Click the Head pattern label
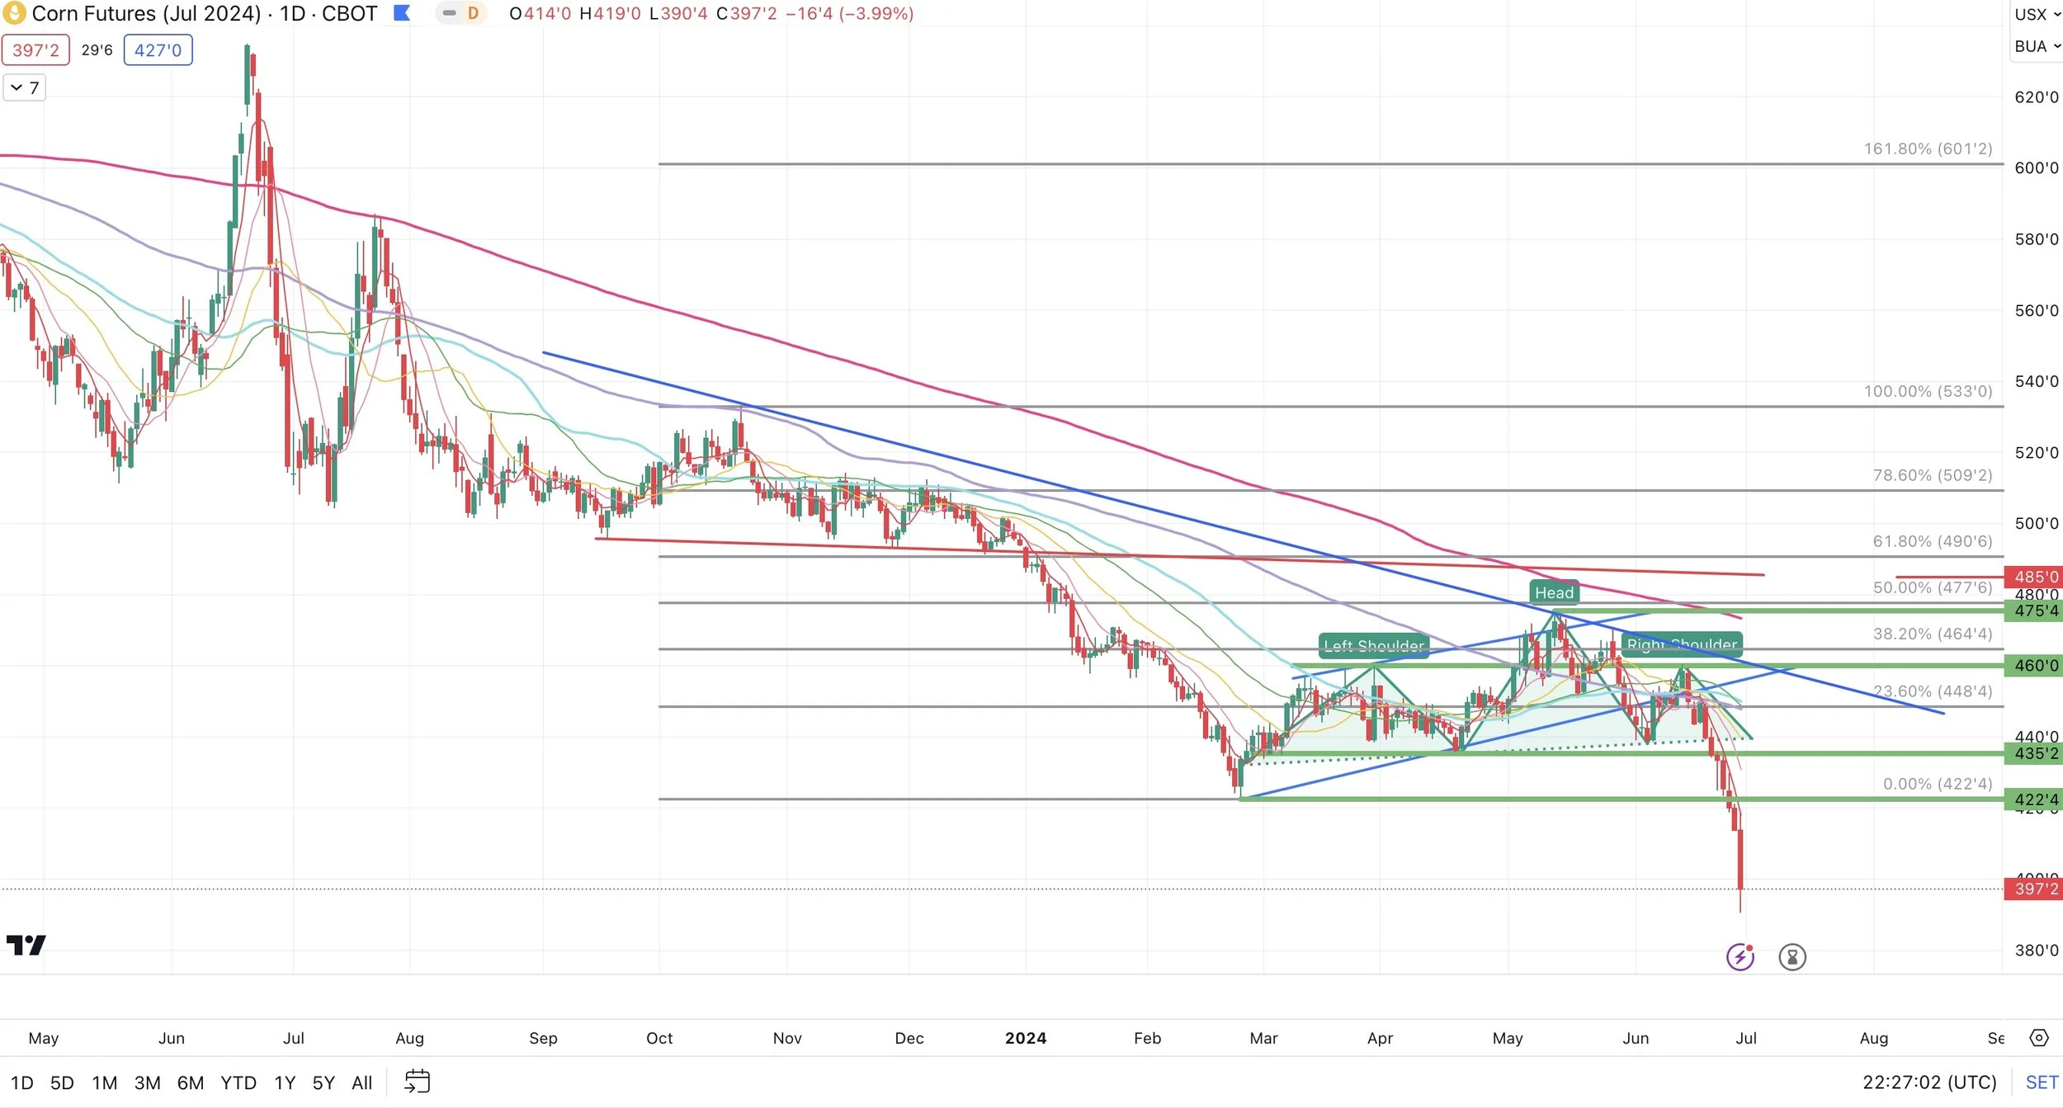 tap(1554, 592)
